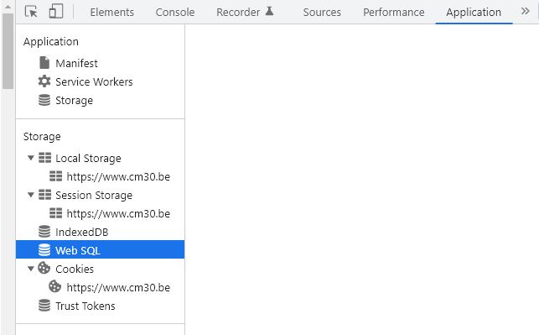Switch to the Console tab
Image resolution: width=539 pixels, height=335 pixels.
coord(175,12)
